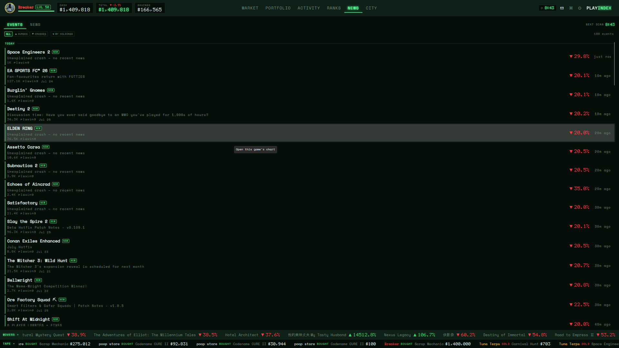The width and height of the screenshot is (619, 348).
Task: Open the EA SPORTS FC 26 event
Action: (309, 75)
